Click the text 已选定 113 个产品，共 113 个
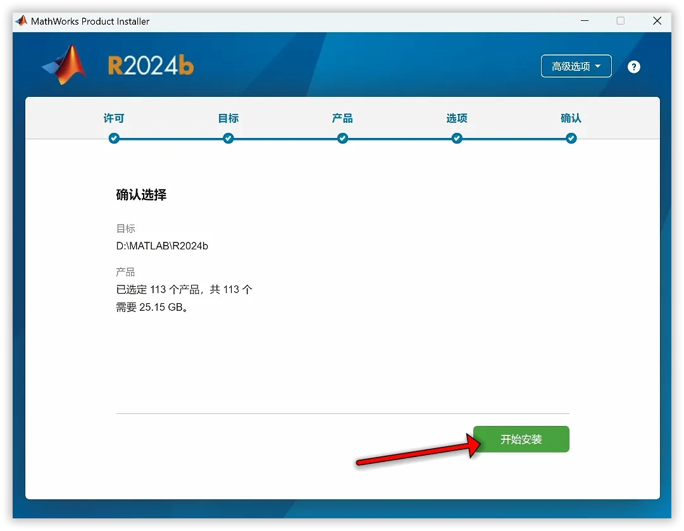 [x=184, y=289]
